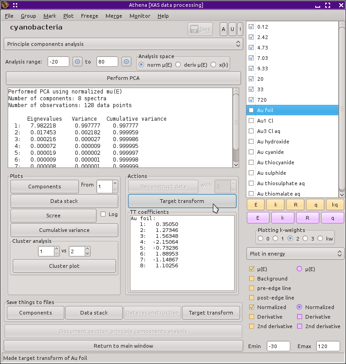Click the Data stack plot button
The height and width of the screenshot is (364, 346).
point(64,201)
